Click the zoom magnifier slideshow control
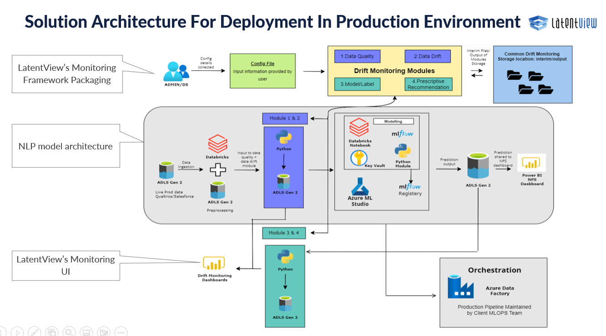 69,332
